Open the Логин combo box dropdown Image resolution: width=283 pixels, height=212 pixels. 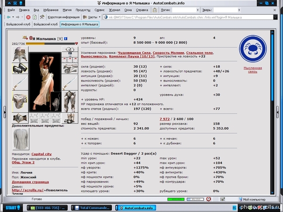pos(198,10)
